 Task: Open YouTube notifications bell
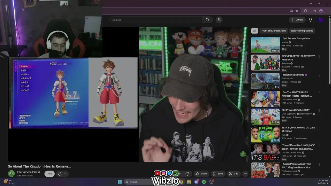pos(310,20)
